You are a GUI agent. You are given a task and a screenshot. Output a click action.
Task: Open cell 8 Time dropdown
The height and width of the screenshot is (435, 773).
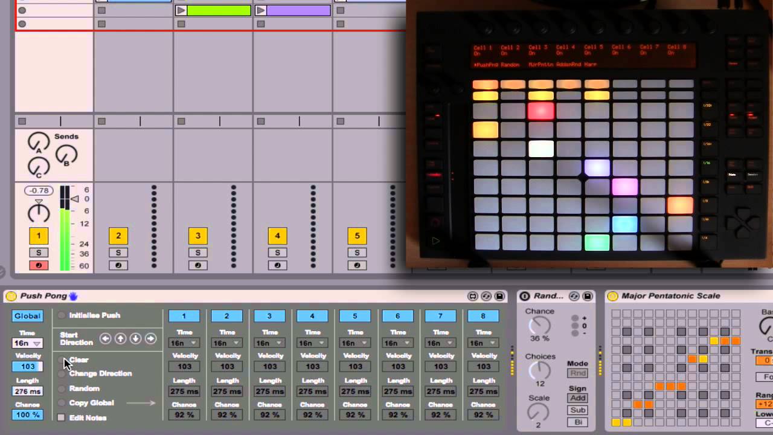coord(484,343)
